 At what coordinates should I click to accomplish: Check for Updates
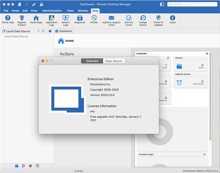(x=158, y=21)
